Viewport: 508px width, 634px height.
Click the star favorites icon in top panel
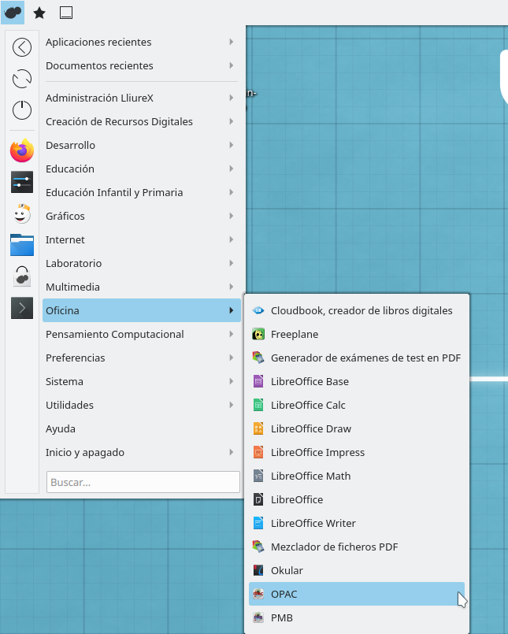(39, 13)
